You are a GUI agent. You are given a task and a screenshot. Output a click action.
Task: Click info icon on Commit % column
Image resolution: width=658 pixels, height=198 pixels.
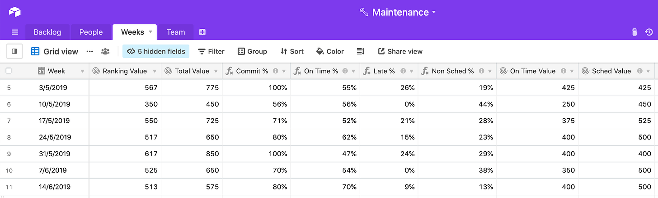pos(276,71)
